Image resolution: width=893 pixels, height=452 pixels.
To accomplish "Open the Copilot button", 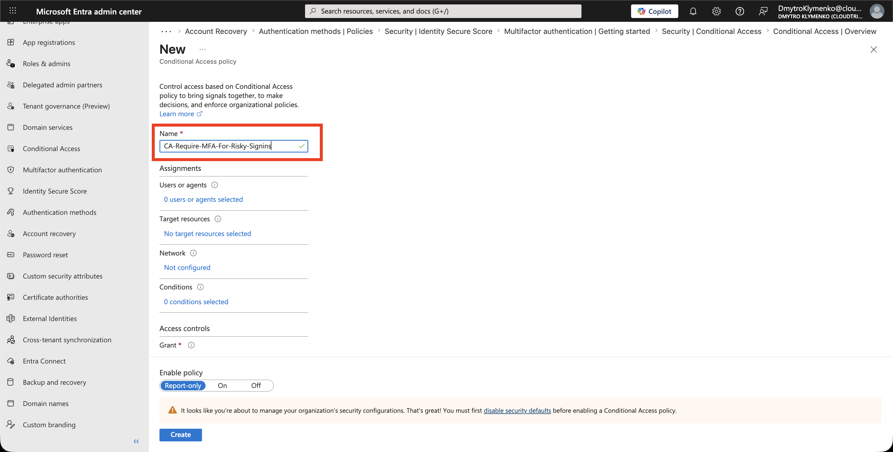I will (x=654, y=11).
